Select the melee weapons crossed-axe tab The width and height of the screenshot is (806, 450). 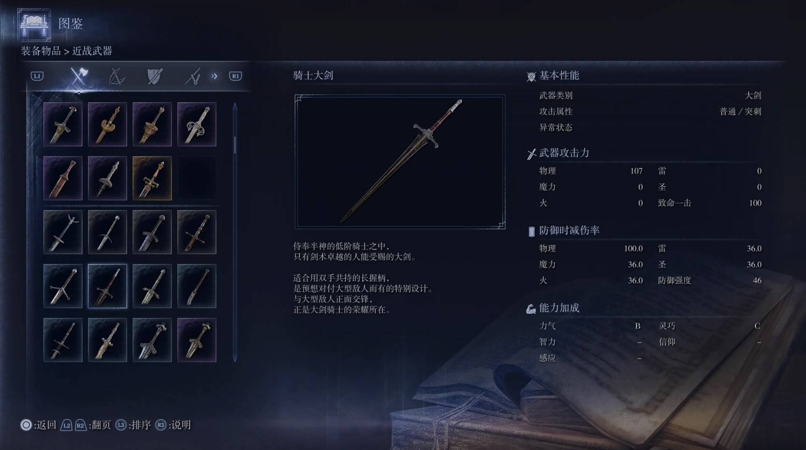tap(79, 76)
